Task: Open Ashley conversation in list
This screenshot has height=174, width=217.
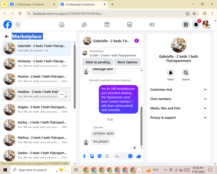Action: coord(36,125)
